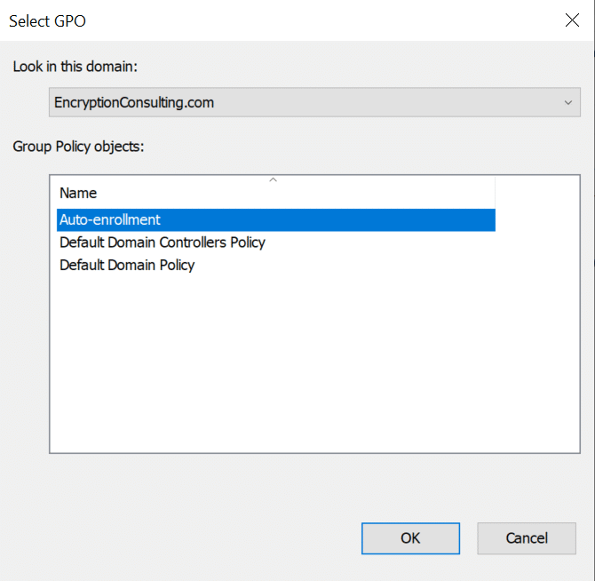This screenshot has height=581, width=595.
Task: Click the 'Look in this domain:' label
Action: [75, 67]
